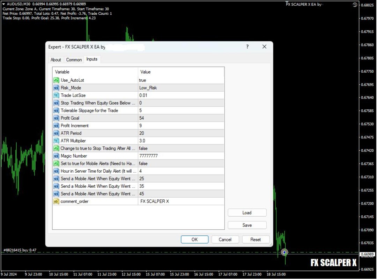
Task: Switch to the Common tab
Action: click(74, 59)
